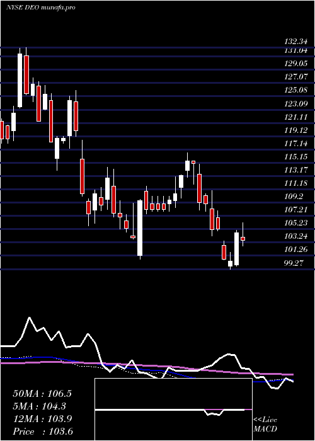This screenshot has height=441, width=315.
Task: Click the 101.26 price level label
Action: (296, 249)
